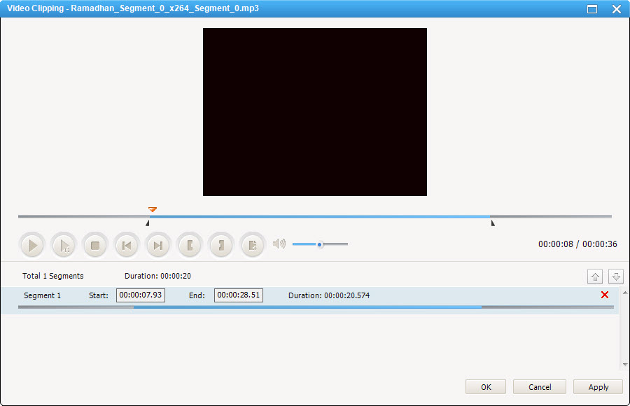Viewport: 630px width, 406px height.
Task: Click the Start time field 00:00:07.93
Action: click(141, 295)
